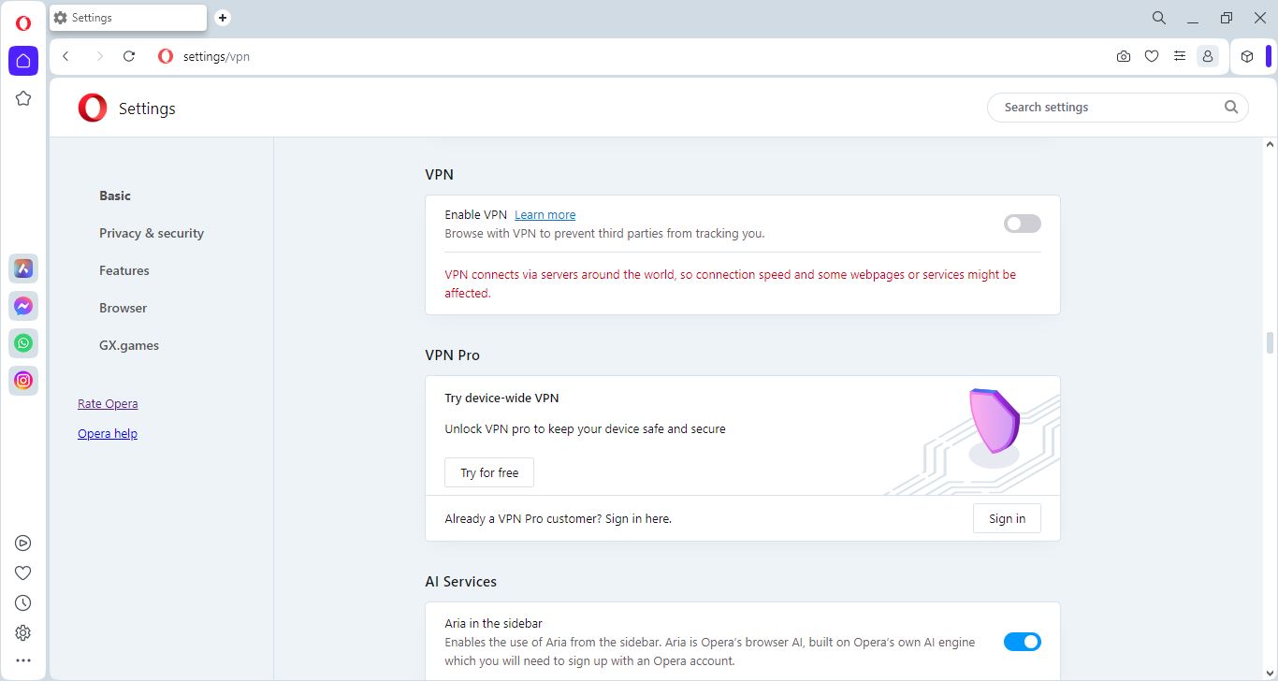Launch Aria AI from the sidebar
The image size is (1278, 681).
tap(23, 268)
